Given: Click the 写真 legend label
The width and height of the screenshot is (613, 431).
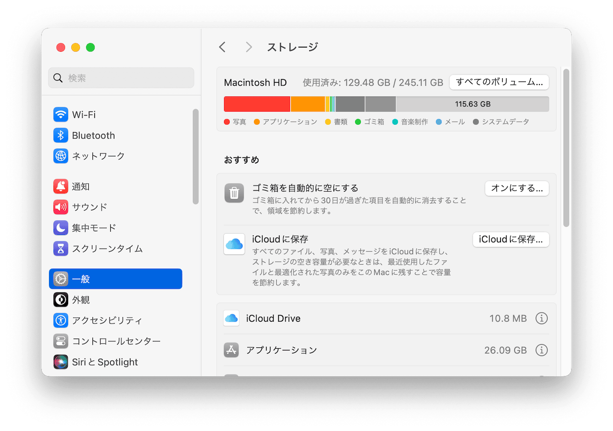Looking at the screenshot, I should [239, 122].
